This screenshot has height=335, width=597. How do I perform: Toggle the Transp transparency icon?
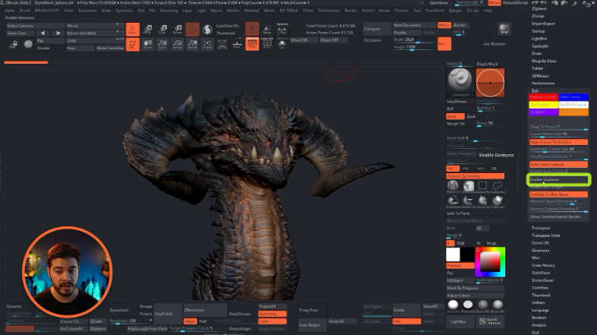(267, 30)
